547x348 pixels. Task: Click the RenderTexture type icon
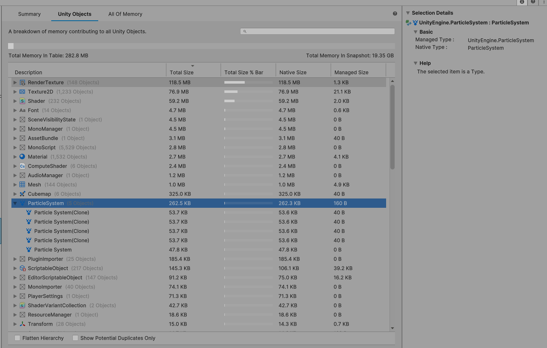[x=22, y=82]
